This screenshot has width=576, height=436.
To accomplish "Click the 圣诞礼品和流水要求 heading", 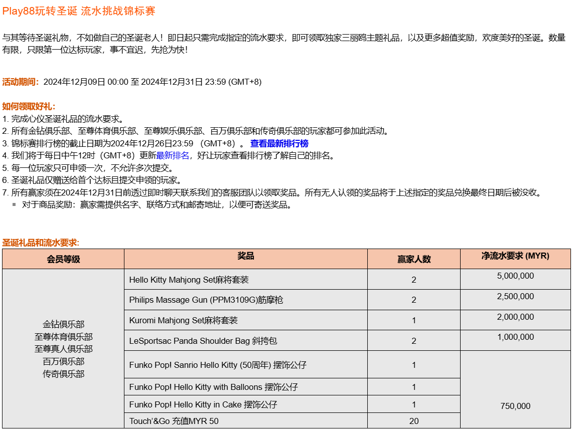I will pyautogui.click(x=41, y=243).
